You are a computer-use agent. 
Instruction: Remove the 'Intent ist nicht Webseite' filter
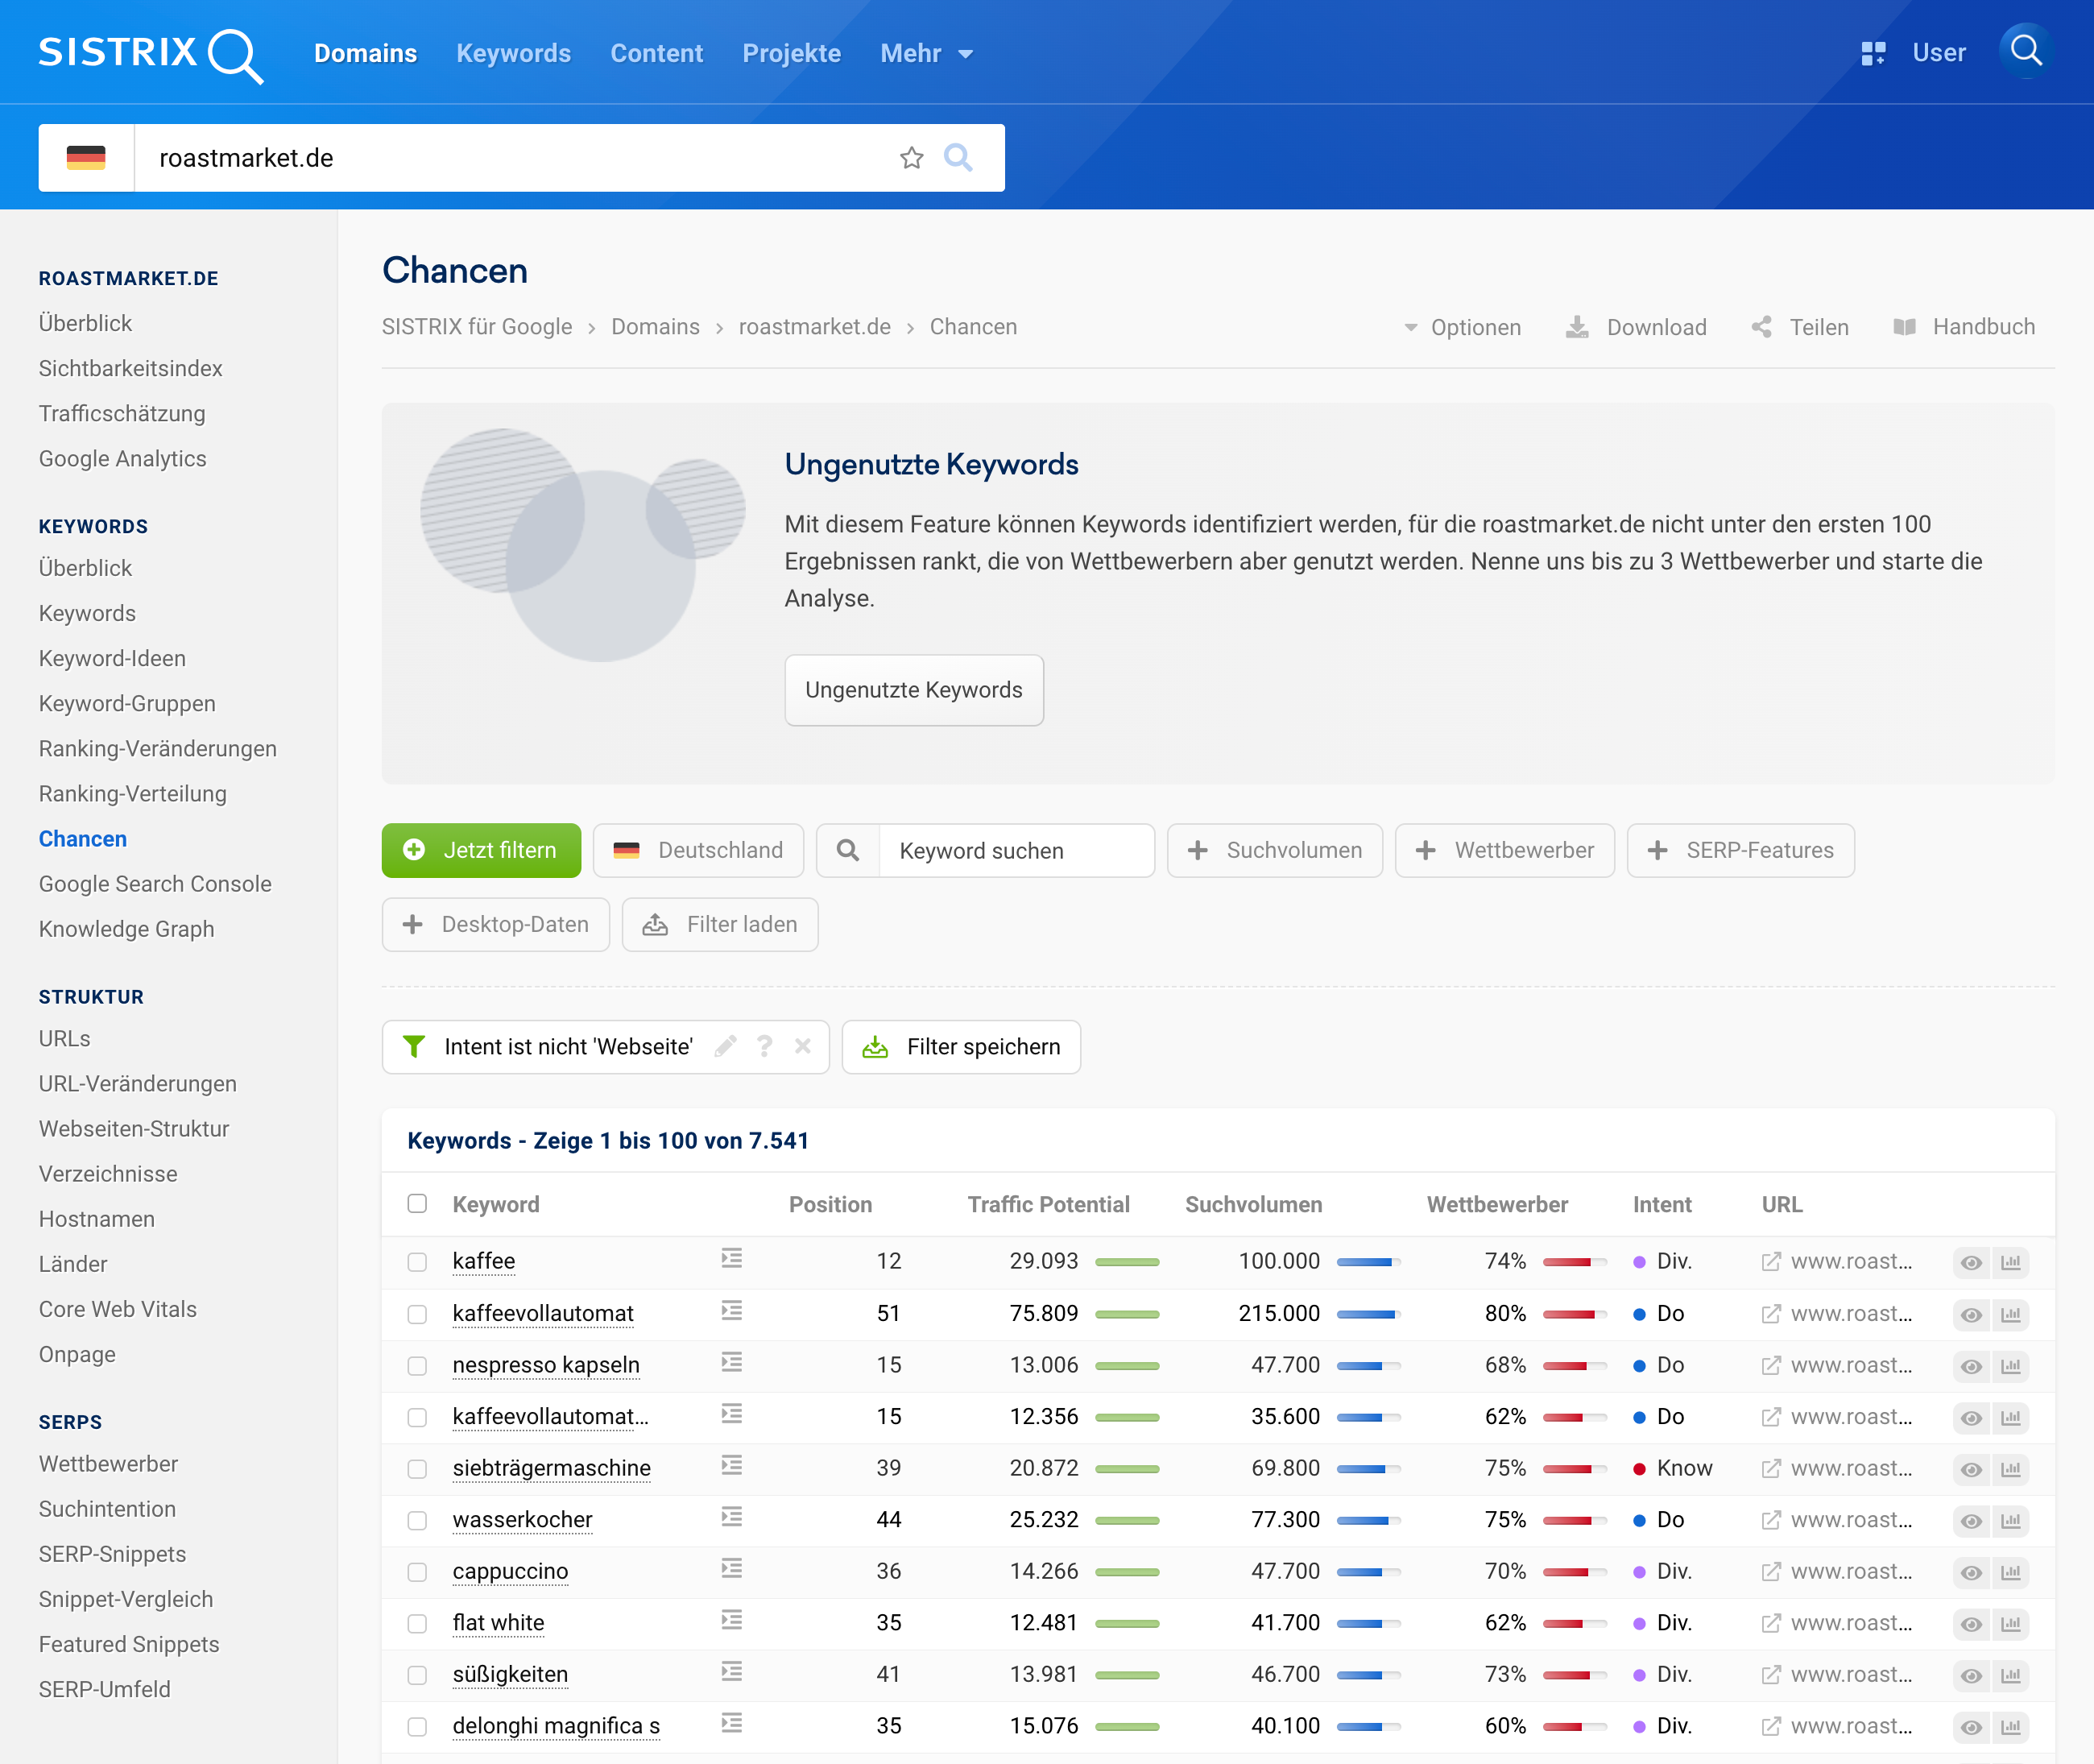[x=803, y=1047]
